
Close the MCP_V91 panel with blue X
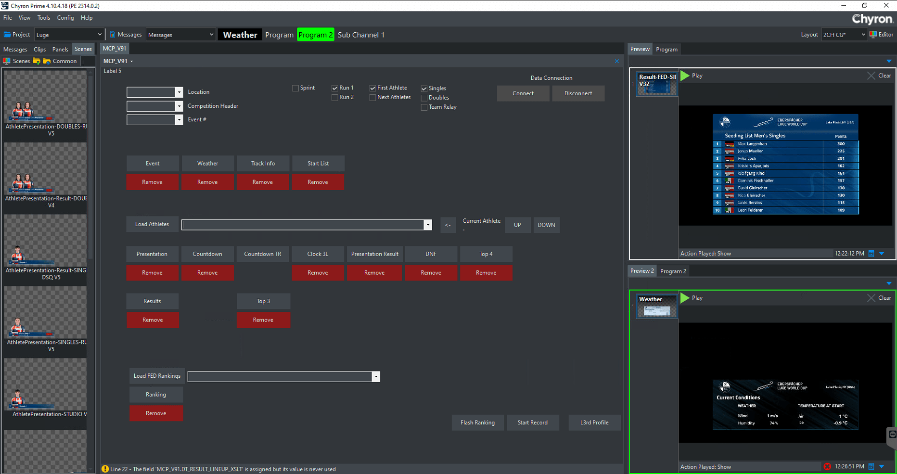click(617, 61)
